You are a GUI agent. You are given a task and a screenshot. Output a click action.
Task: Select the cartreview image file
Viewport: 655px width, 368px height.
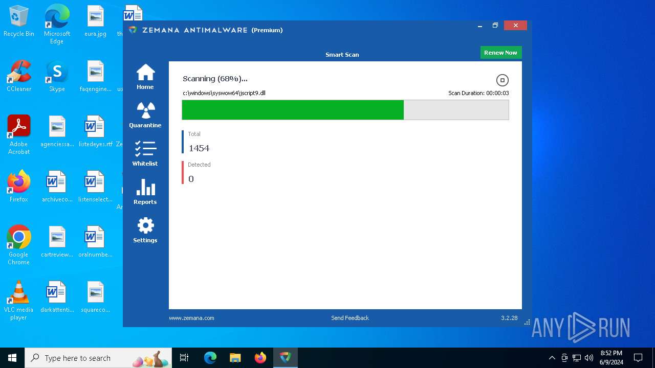click(57, 242)
